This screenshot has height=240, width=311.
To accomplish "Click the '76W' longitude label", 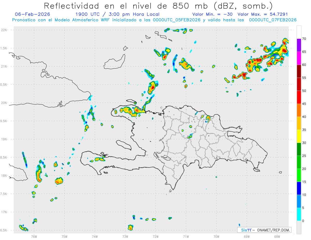I will tap(34, 236).
